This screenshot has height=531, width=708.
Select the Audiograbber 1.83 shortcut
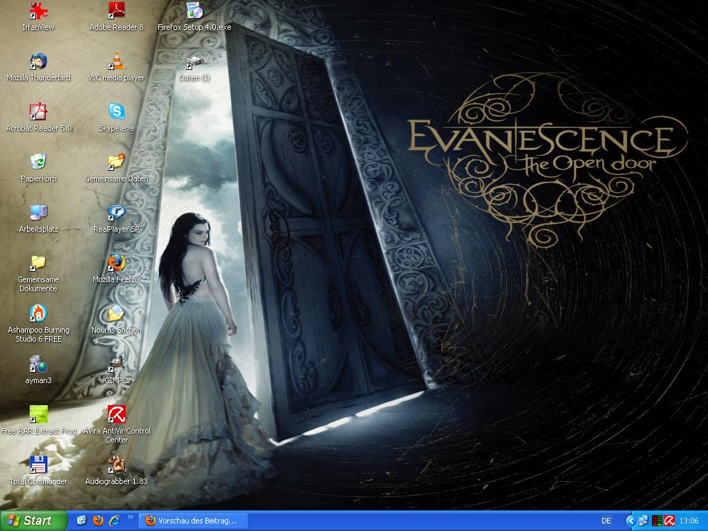point(116,465)
